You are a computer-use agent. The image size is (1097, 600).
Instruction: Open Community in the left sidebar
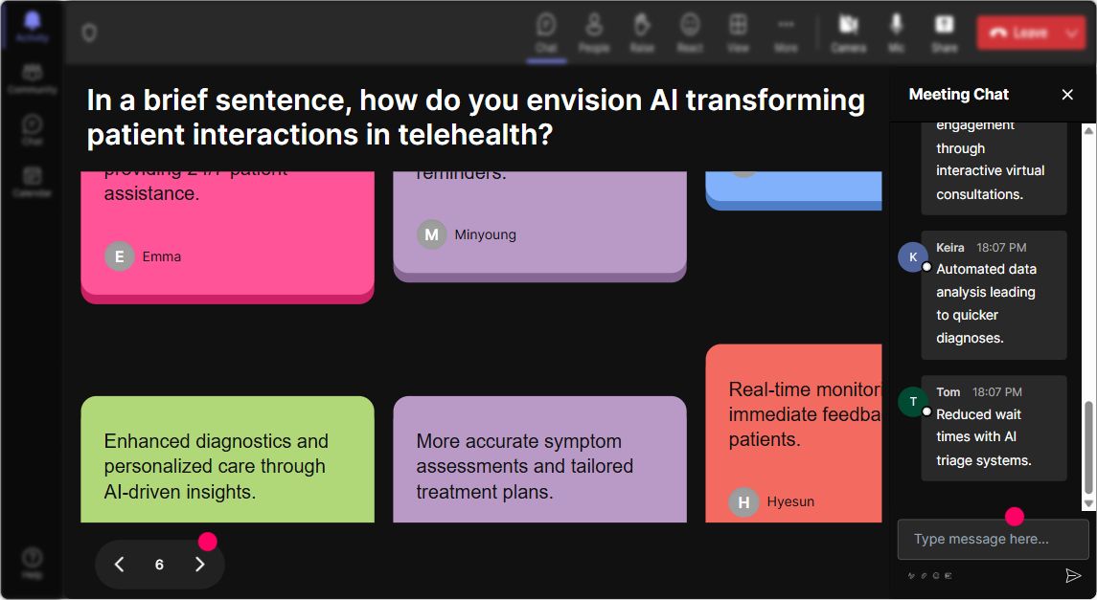(33, 78)
